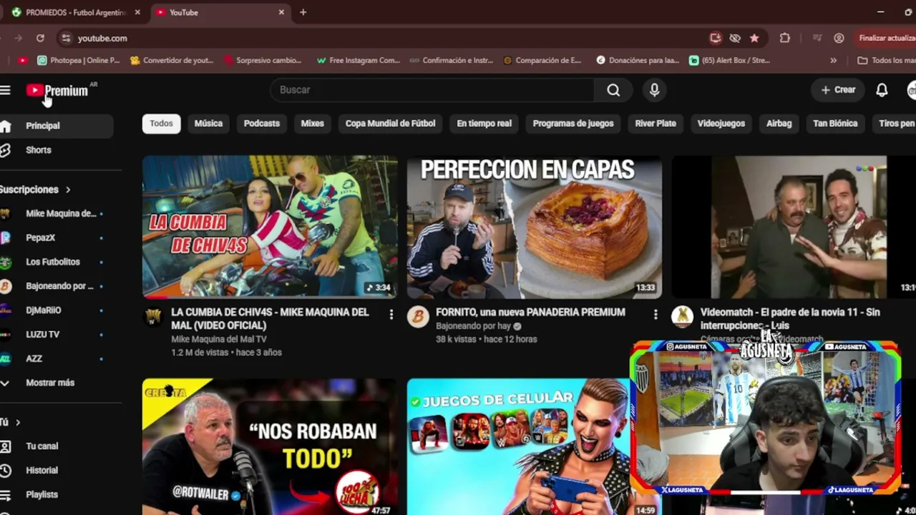Screen dimensions: 916x515
Task: Click the crossed-out eye icon in address bar
Action: (x=734, y=38)
